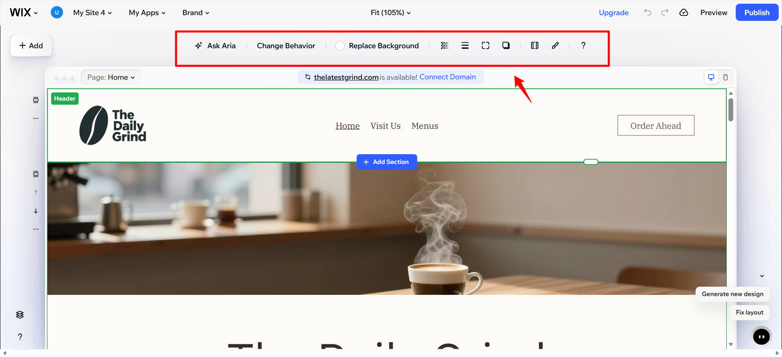Click the Home navigation menu item
Viewport: 782px width, 357px height.
coord(348,126)
